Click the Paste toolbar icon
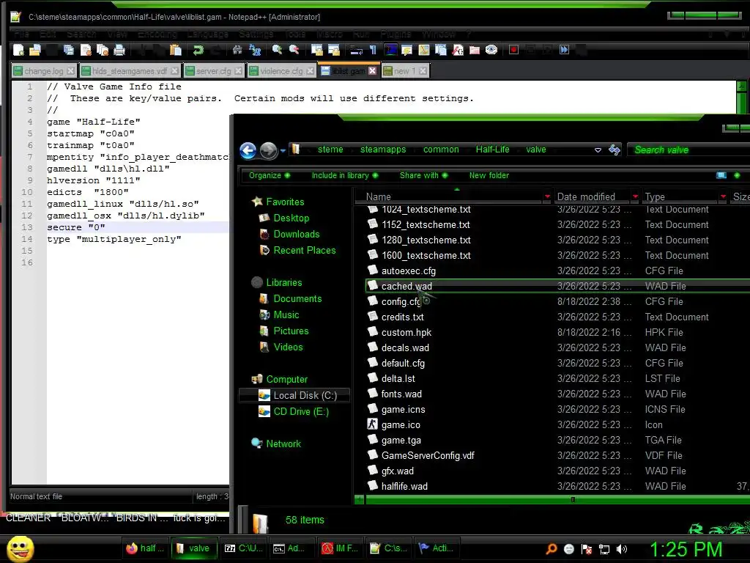This screenshot has height=563, width=750. coord(176,50)
